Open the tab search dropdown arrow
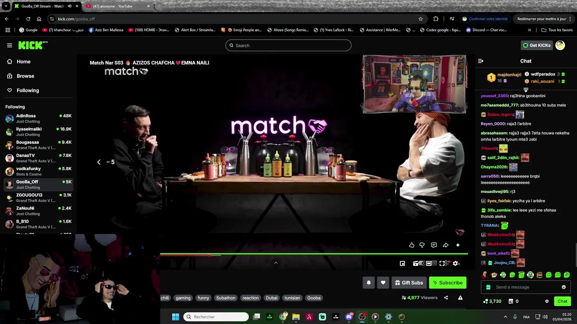The height and width of the screenshot is (324, 577). [5, 6]
